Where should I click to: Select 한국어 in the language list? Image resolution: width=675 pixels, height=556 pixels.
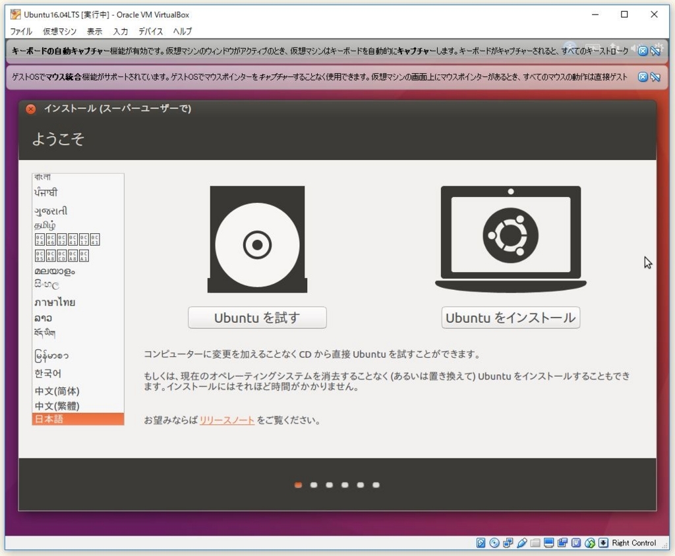pyautogui.click(x=47, y=373)
